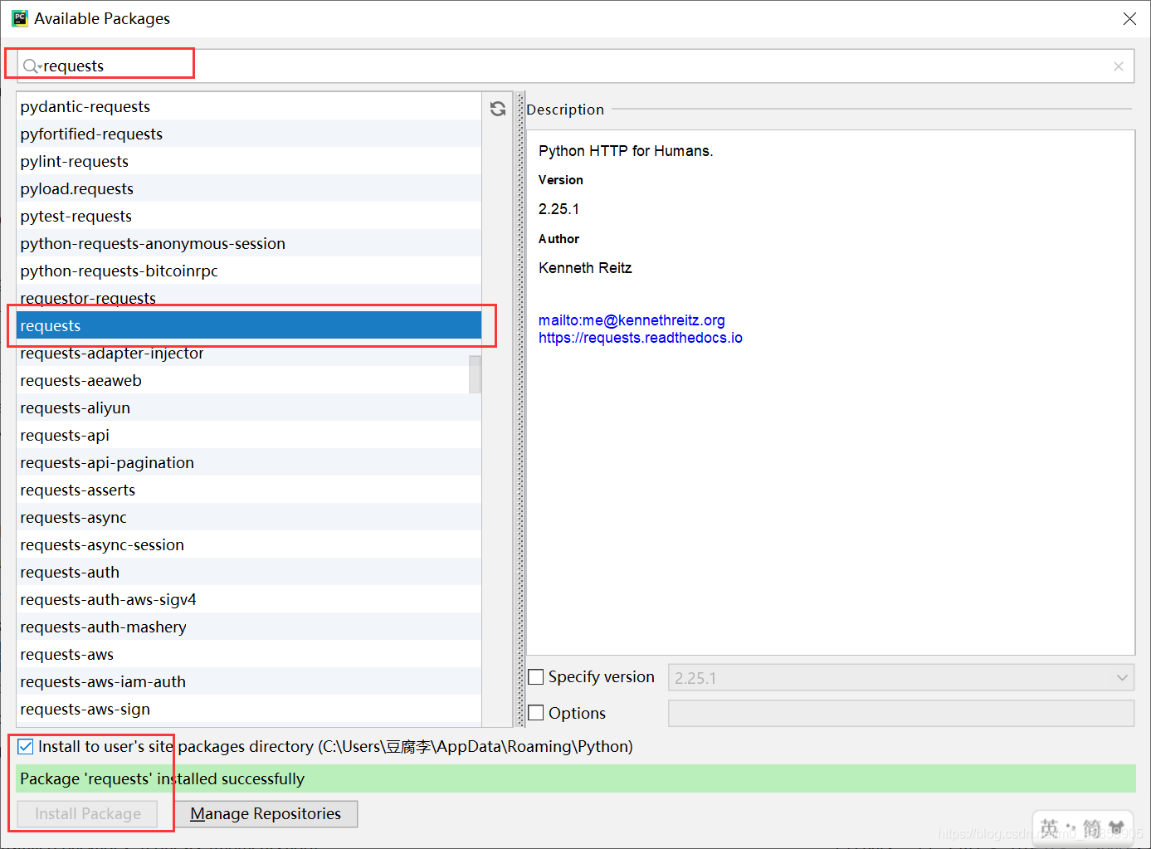
Task: Click the Options text input field
Action: (x=900, y=714)
